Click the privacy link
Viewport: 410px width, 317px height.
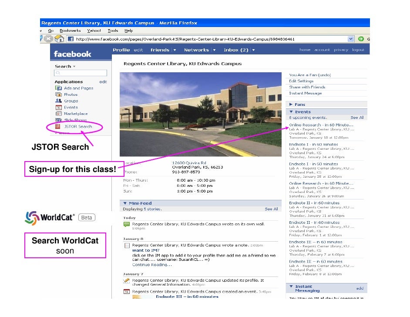point(341,50)
